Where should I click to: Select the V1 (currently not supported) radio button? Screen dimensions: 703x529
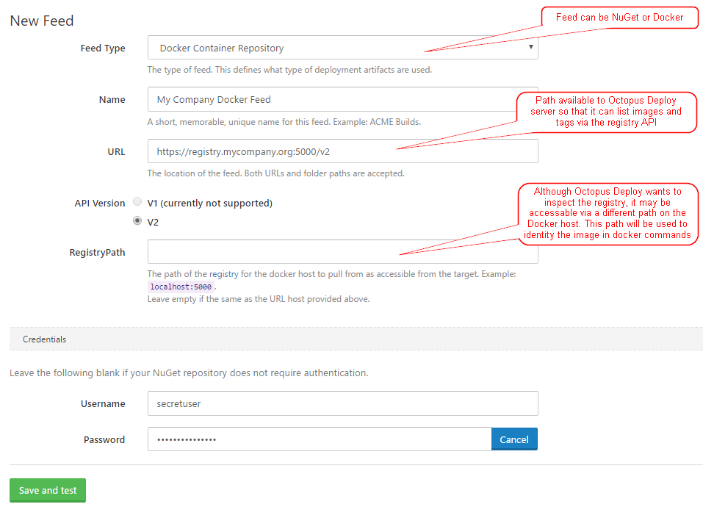coord(137,202)
